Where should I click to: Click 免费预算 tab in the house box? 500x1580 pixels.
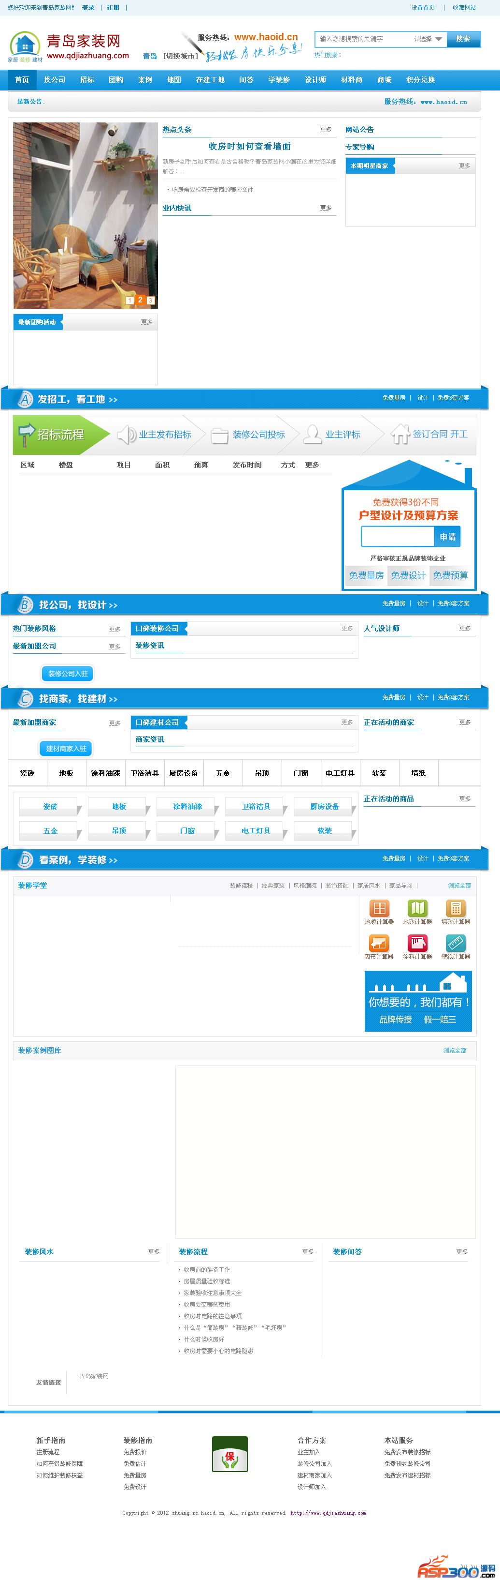pyautogui.click(x=450, y=575)
